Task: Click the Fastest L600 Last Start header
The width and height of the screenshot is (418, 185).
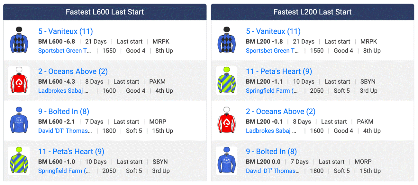Action: tap(105, 12)
